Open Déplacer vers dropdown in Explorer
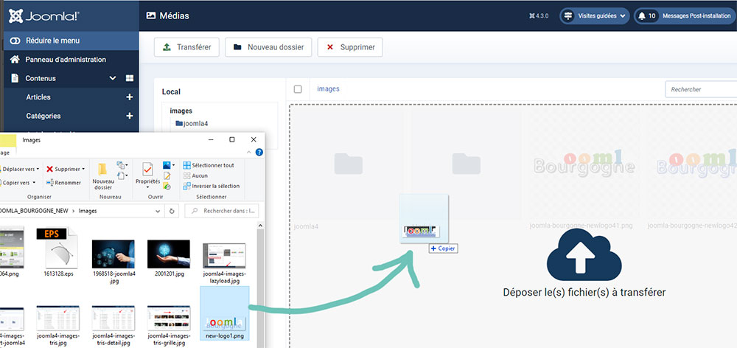This screenshot has width=737, height=348. click(19, 169)
